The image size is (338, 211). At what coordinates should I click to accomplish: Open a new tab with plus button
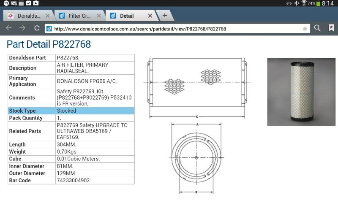pos(165,16)
